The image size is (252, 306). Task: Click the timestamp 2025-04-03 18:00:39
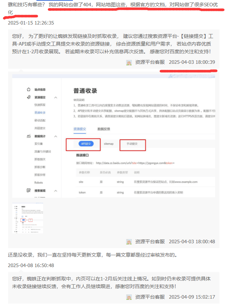(x=192, y=62)
